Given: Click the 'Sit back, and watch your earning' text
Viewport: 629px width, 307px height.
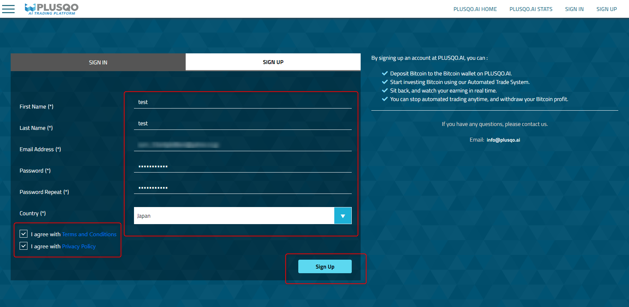Looking at the screenshot, I should 443,91.
